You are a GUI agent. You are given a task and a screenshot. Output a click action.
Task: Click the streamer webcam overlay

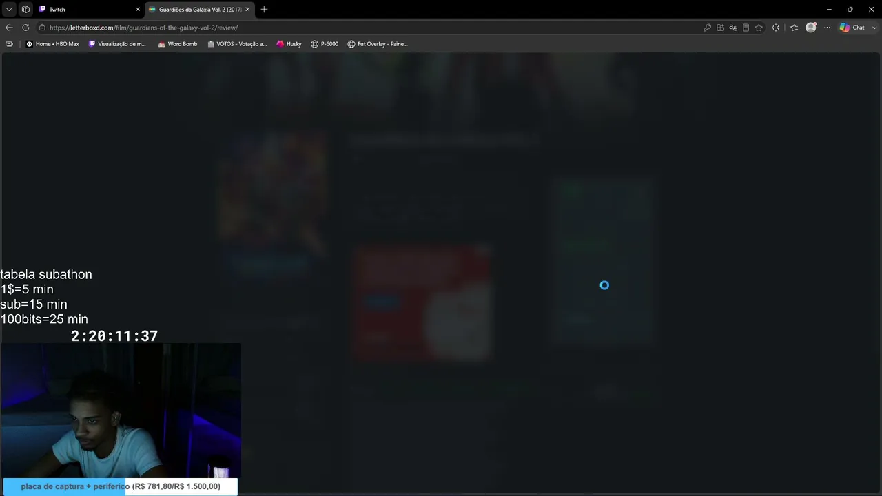[121, 411]
